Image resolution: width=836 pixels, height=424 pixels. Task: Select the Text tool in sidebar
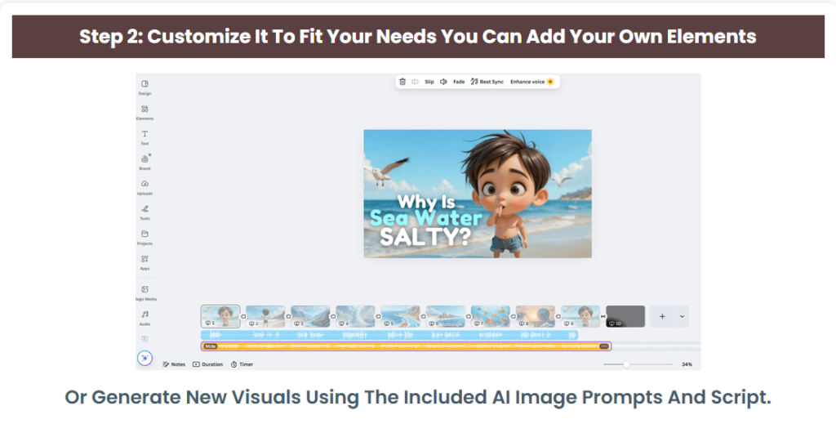pos(145,136)
